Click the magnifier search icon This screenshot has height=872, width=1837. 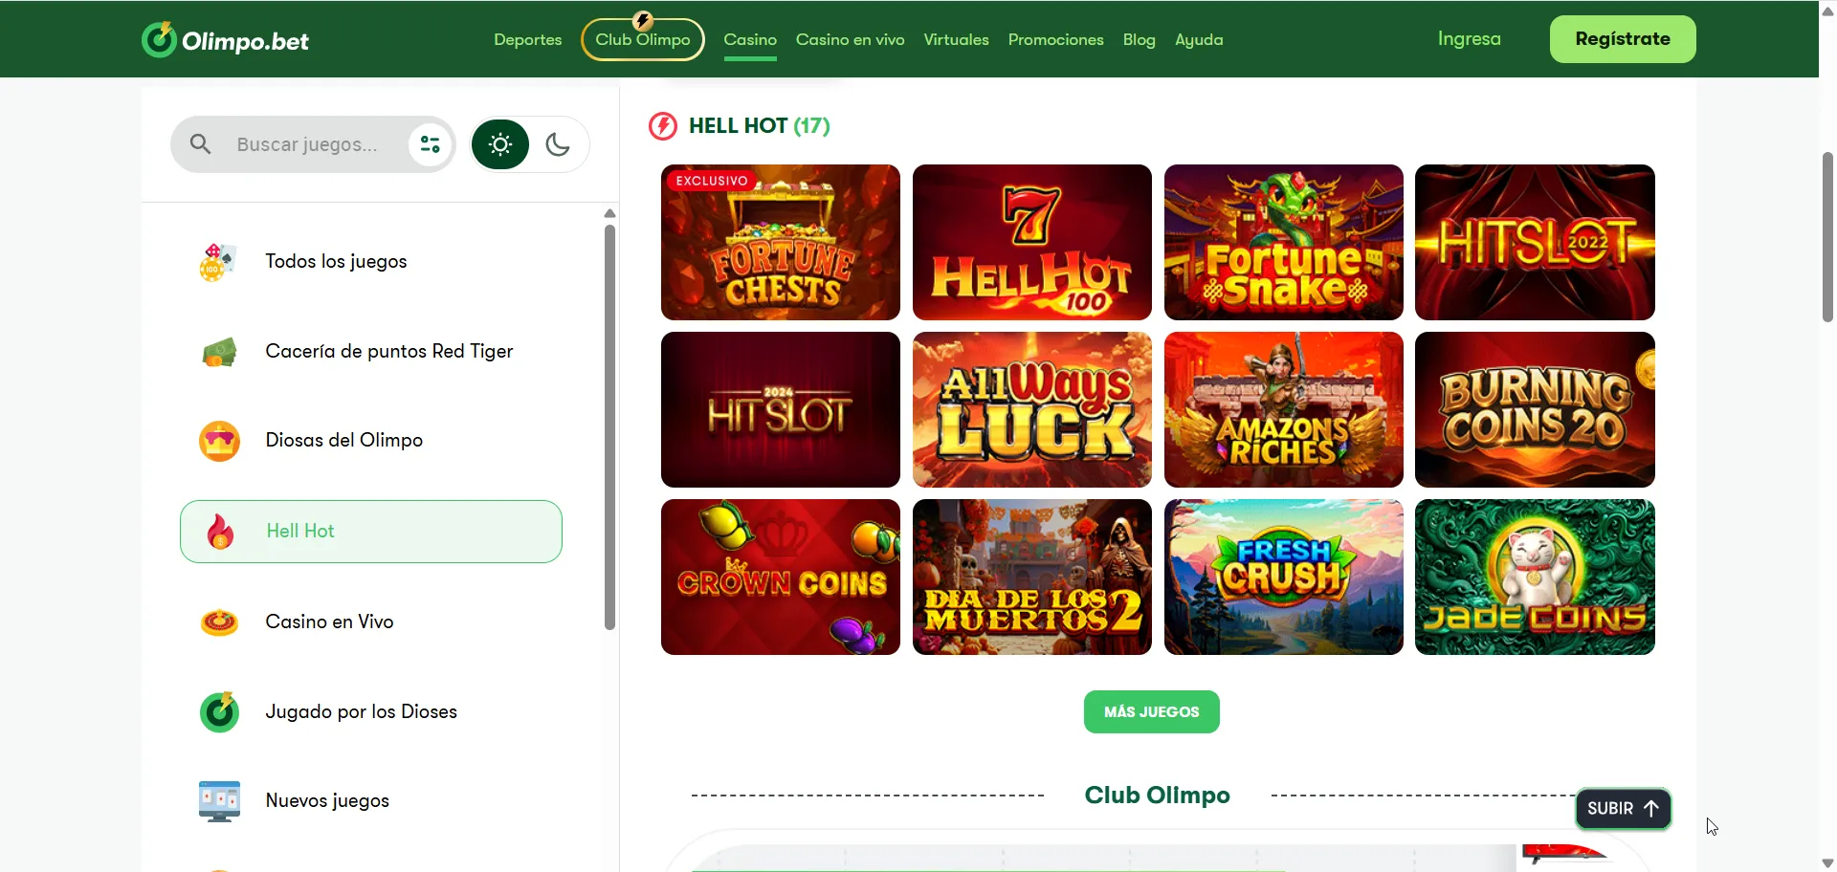pyautogui.click(x=200, y=144)
